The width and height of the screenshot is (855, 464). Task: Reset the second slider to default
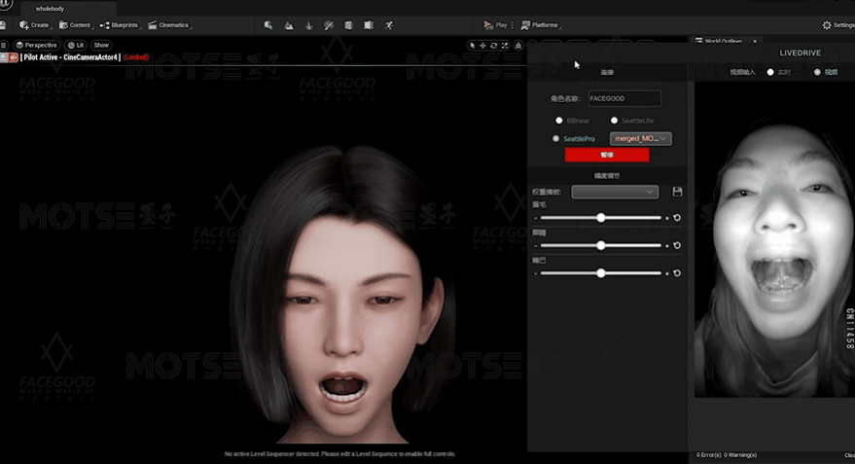click(677, 245)
